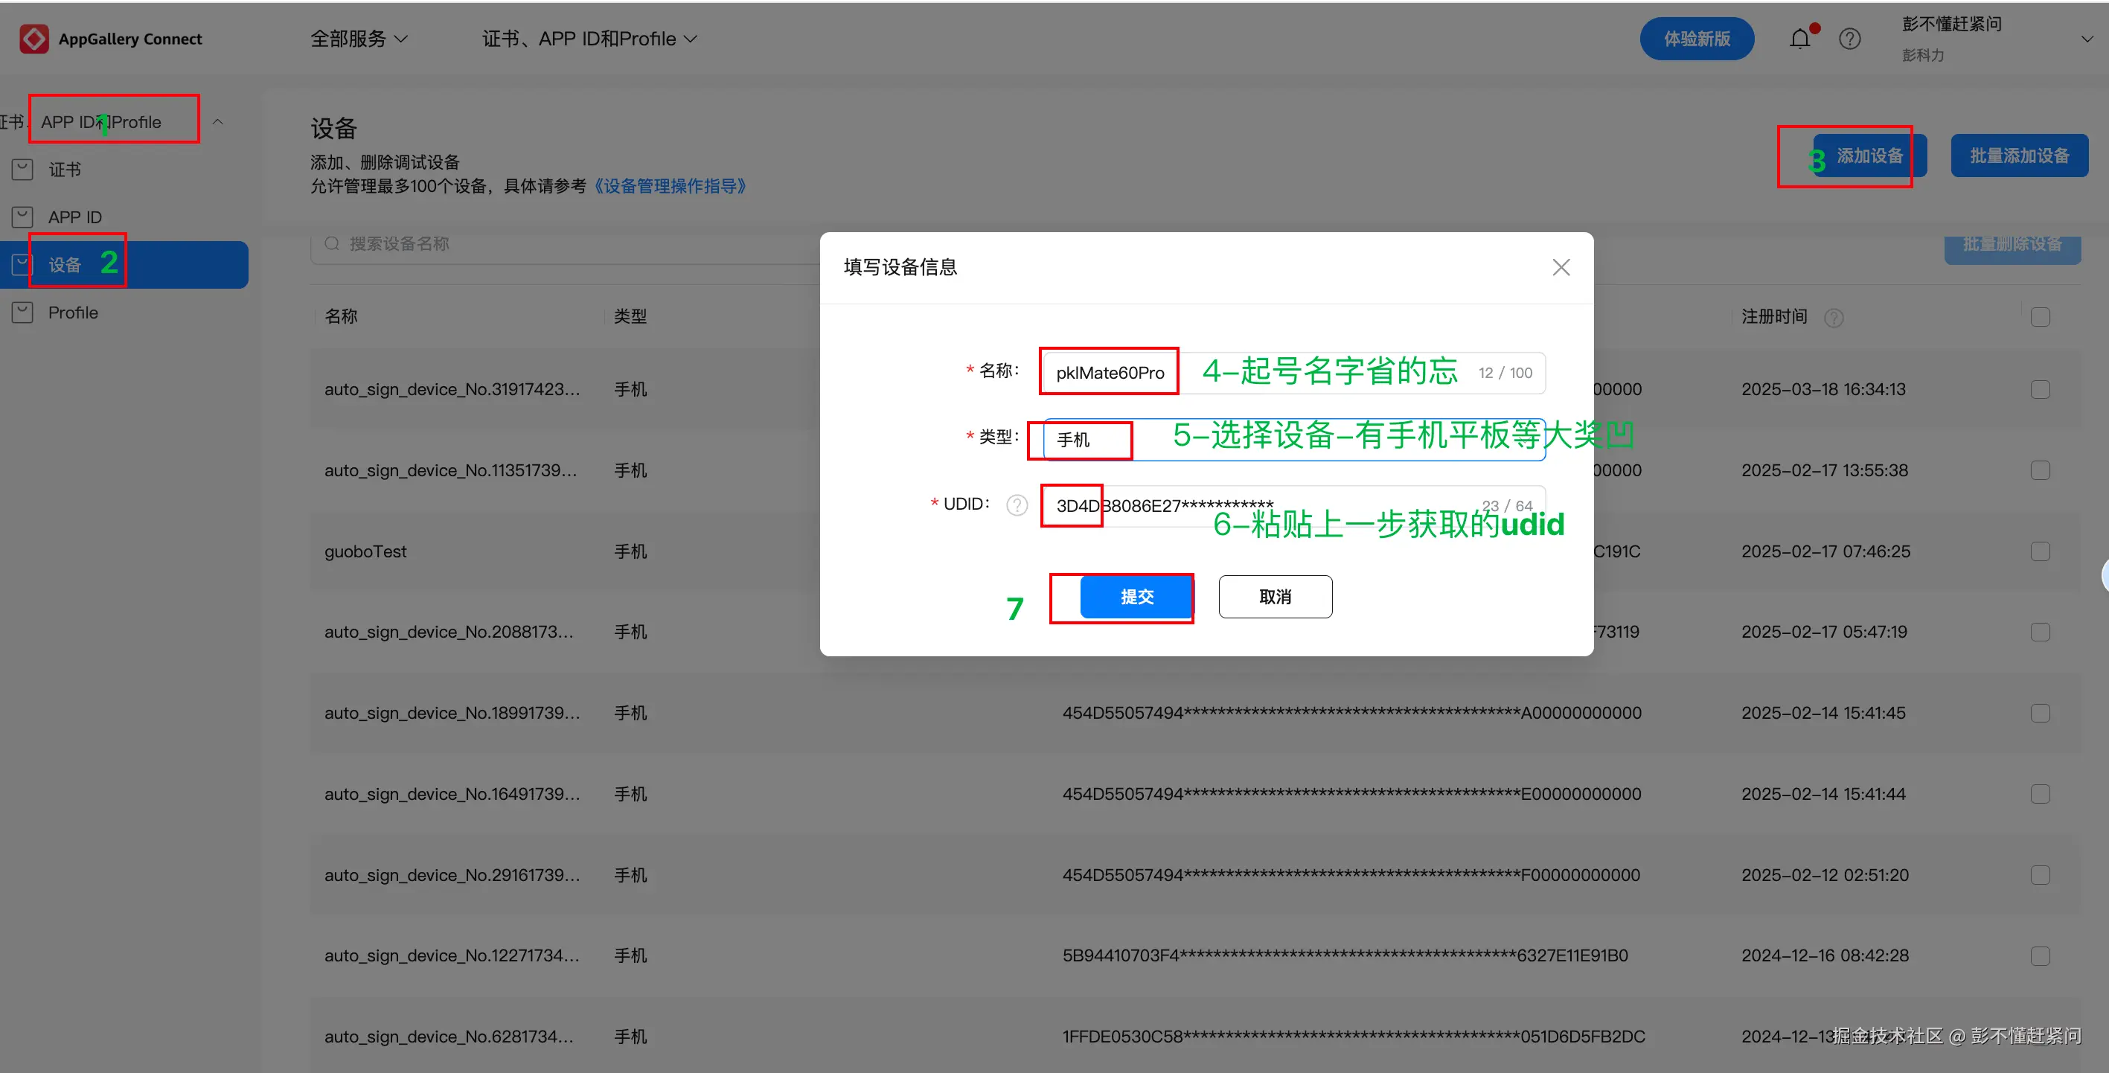Click the device name input field
Image resolution: width=2109 pixels, height=1073 pixels.
[x=1293, y=372]
